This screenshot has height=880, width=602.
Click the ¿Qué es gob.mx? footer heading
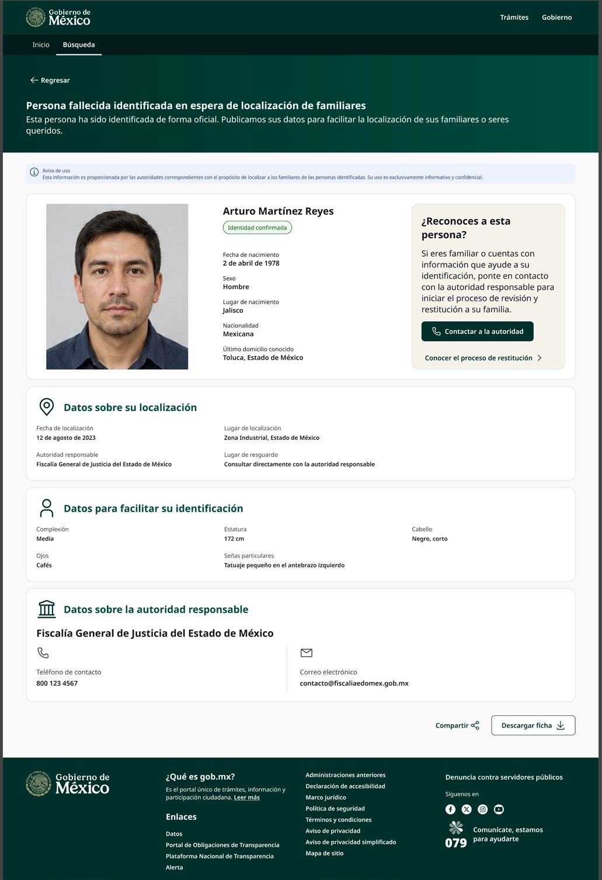tap(200, 777)
